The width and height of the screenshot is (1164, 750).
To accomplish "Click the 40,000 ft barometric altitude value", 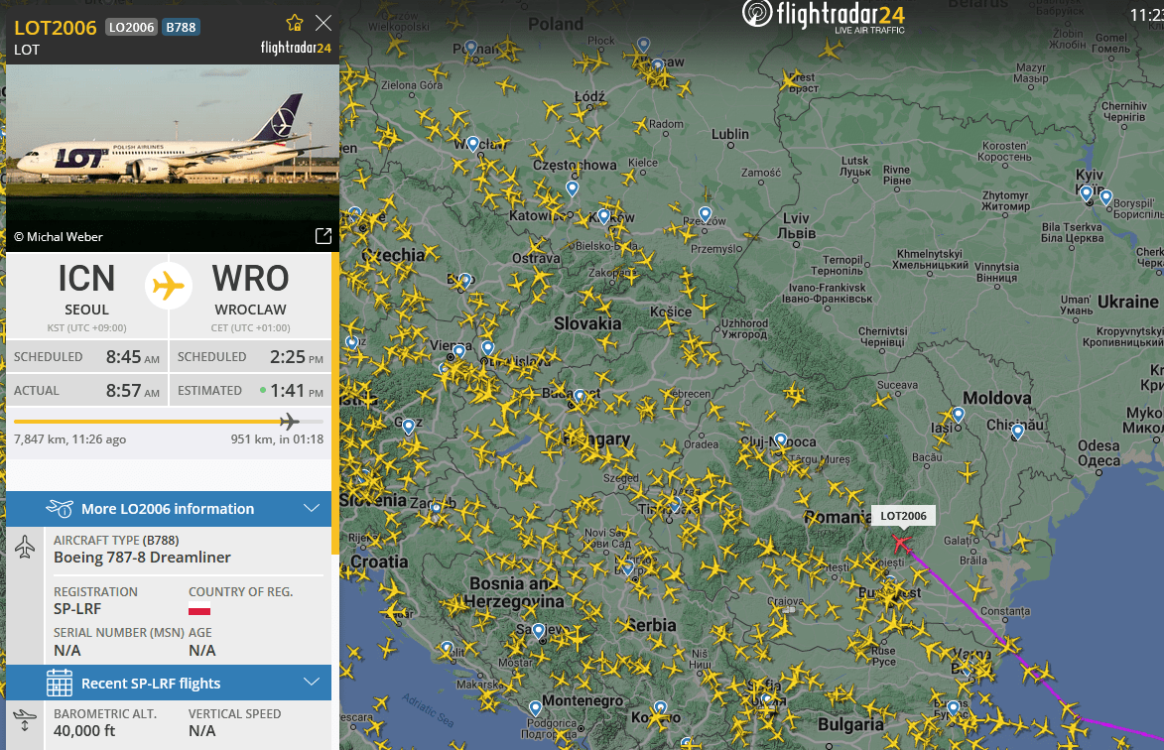I will (84, 731).
